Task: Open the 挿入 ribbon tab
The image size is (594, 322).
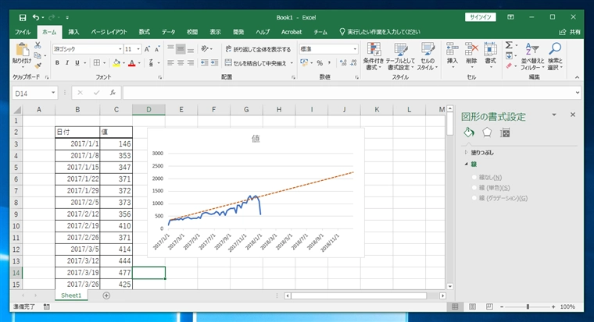Action: pyautogui.click(x=73, y=32)
